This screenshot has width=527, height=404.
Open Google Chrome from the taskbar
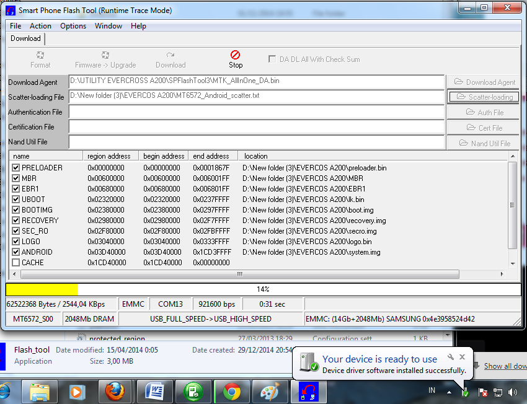point(232,392)
